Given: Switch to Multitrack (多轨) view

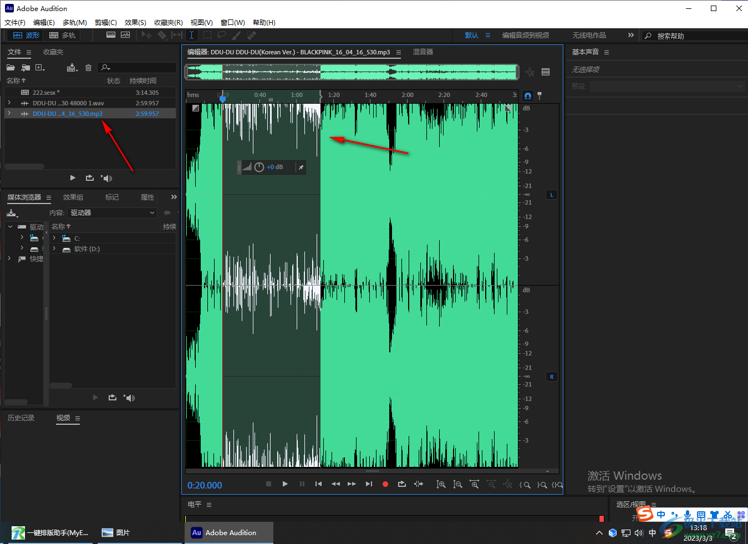Looking at the screenshot, I should tap(62, 35).
